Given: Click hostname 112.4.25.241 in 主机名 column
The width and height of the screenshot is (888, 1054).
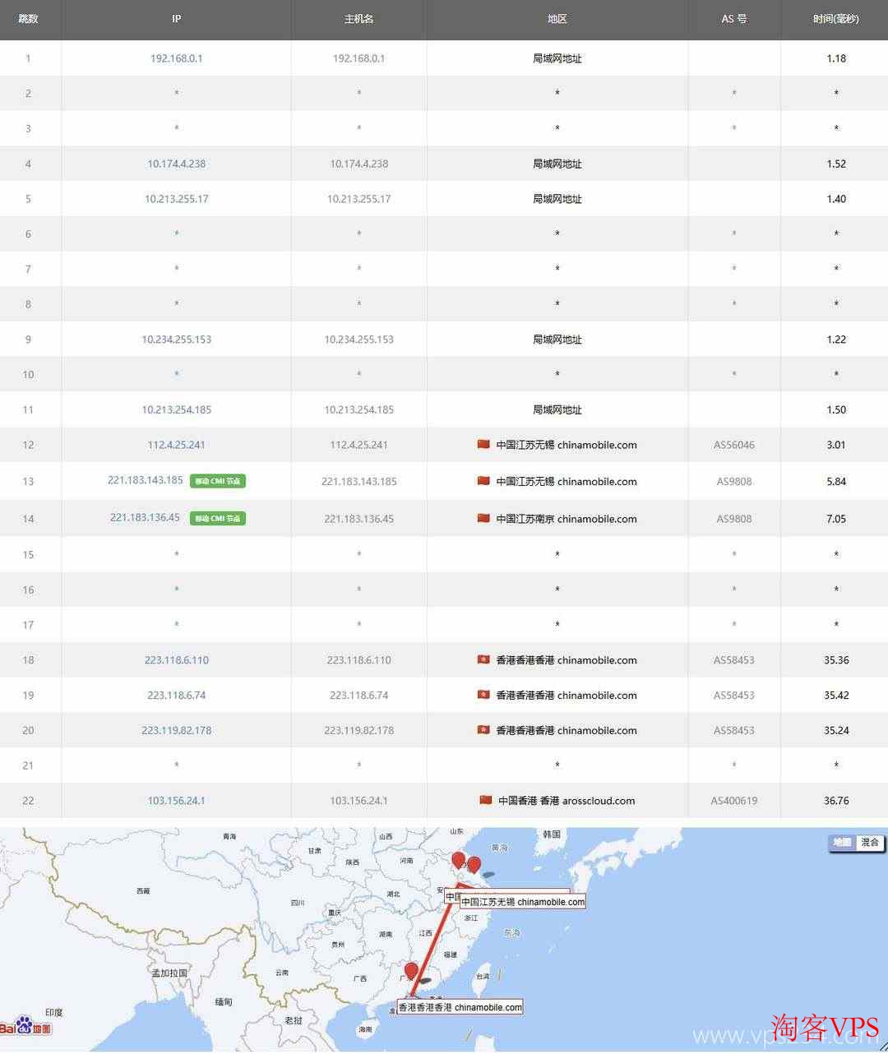Looking at the screenshot, I should pos(358,445).
